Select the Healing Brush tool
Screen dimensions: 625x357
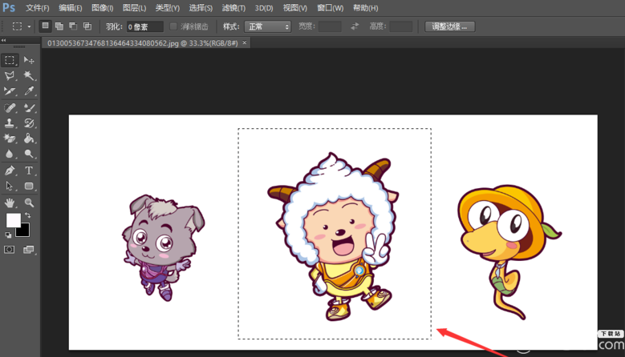[x=10, y=108]
